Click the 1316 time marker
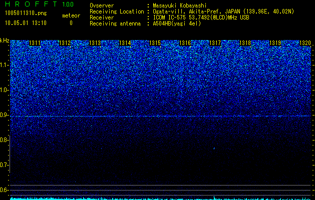The height and width of the screenshot is (200, 315). point(185,43)
